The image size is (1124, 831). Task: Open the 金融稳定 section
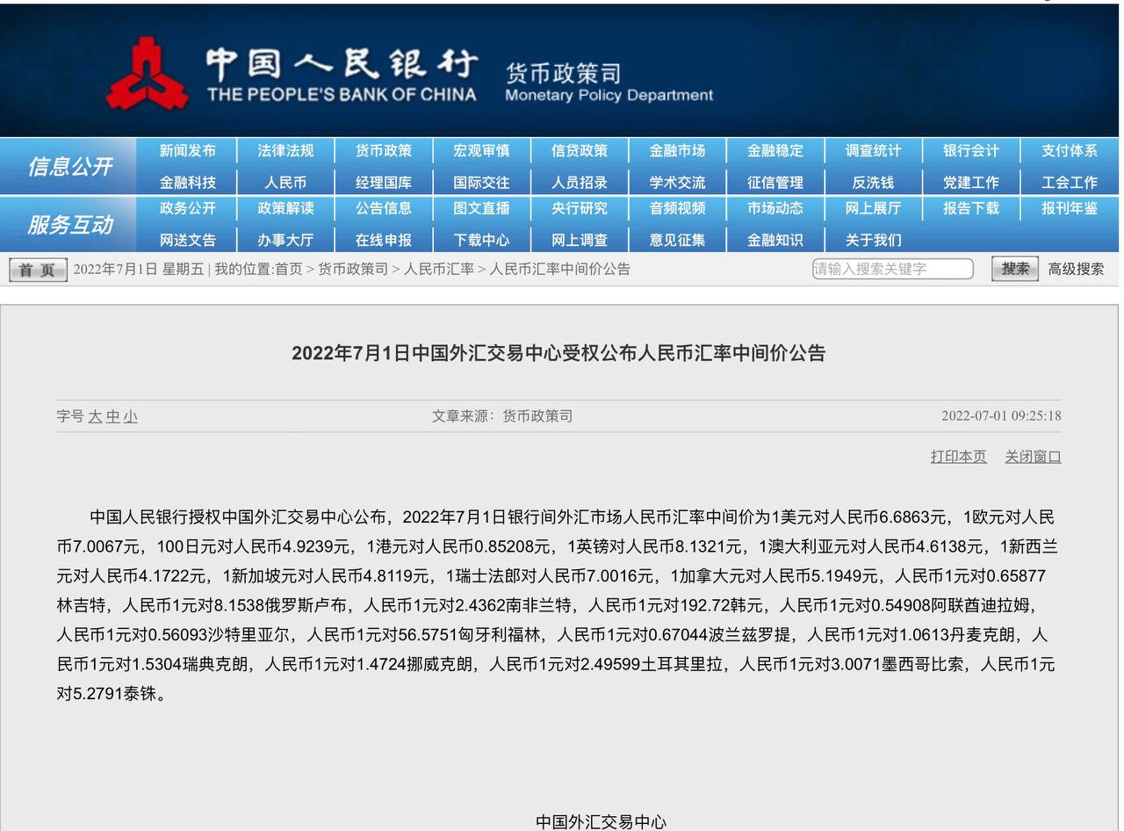[x=775, y=151]
